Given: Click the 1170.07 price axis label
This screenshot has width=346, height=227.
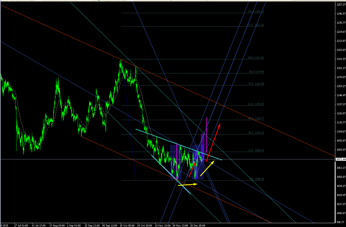Looking at the screenshot, I should [x=341, y=77].
